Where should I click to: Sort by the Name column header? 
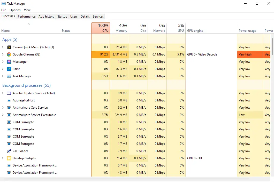(30, 28)
